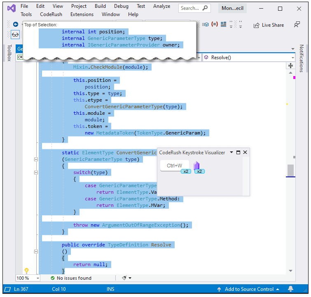311x297 pixels.
Task: Click the purple CodeRush crystal icon
Action: 196,166
